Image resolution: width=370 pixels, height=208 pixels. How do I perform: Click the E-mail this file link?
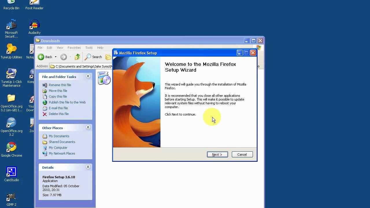[58, 108]
